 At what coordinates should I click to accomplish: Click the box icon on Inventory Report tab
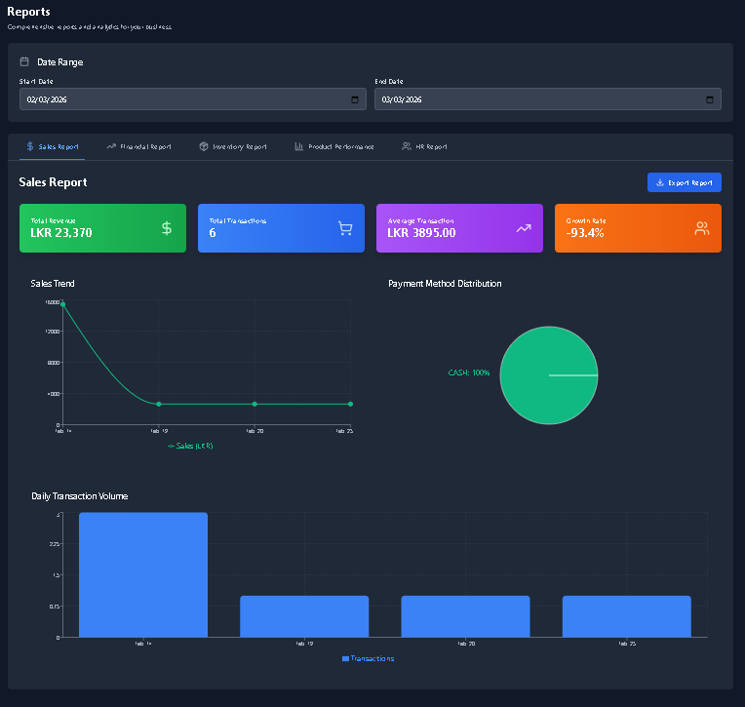pos(204,146)
